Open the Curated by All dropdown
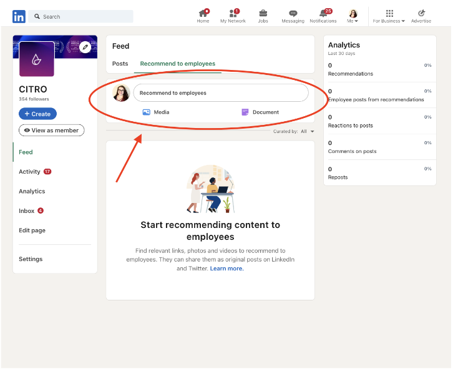453x376 pixels. pos(308,131)
